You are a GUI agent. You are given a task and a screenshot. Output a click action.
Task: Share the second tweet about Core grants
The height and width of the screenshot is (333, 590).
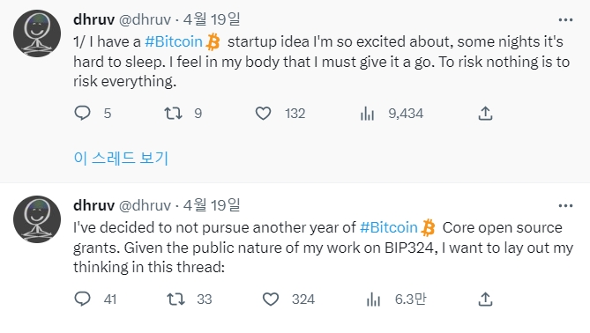point(485,300)
